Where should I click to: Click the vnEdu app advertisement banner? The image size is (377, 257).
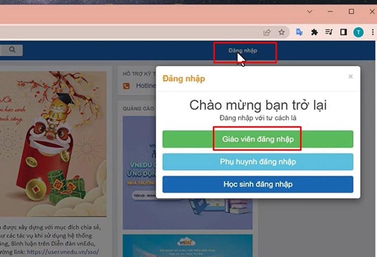click(x=187, y=173)
